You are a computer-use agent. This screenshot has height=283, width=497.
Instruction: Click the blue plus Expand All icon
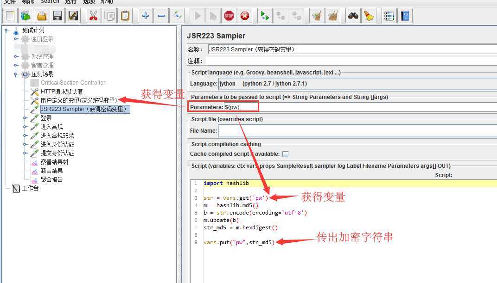pos(146,16)
